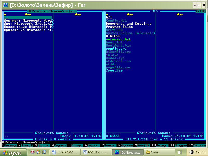Click the Far clock in top-right corner

(x=200, y=11)
